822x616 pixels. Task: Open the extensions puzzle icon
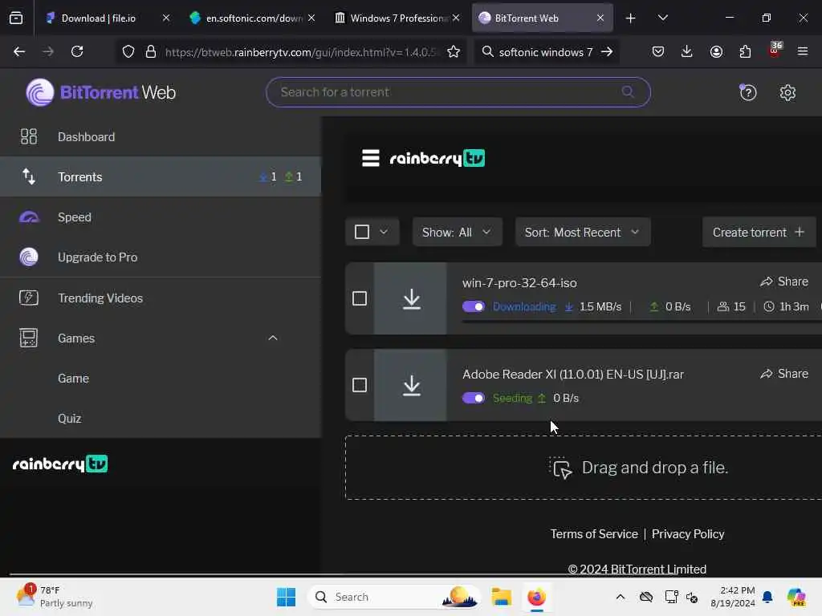[745, 51]
